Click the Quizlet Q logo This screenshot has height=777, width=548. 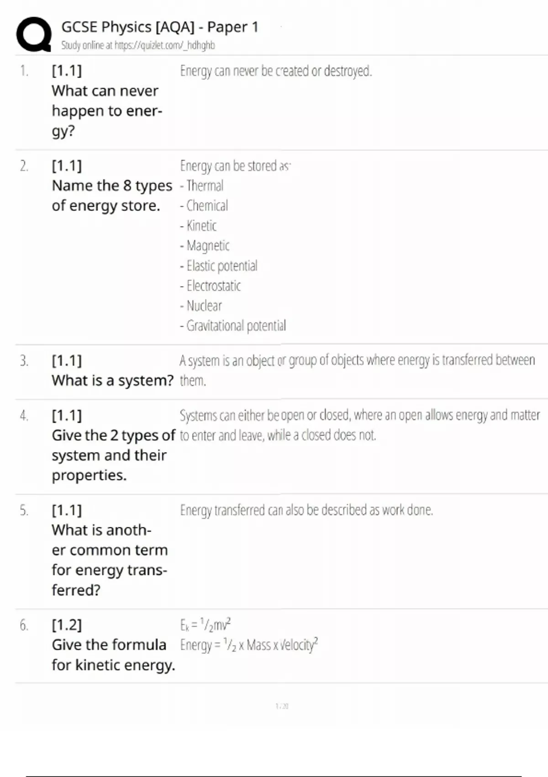[34, 34]
